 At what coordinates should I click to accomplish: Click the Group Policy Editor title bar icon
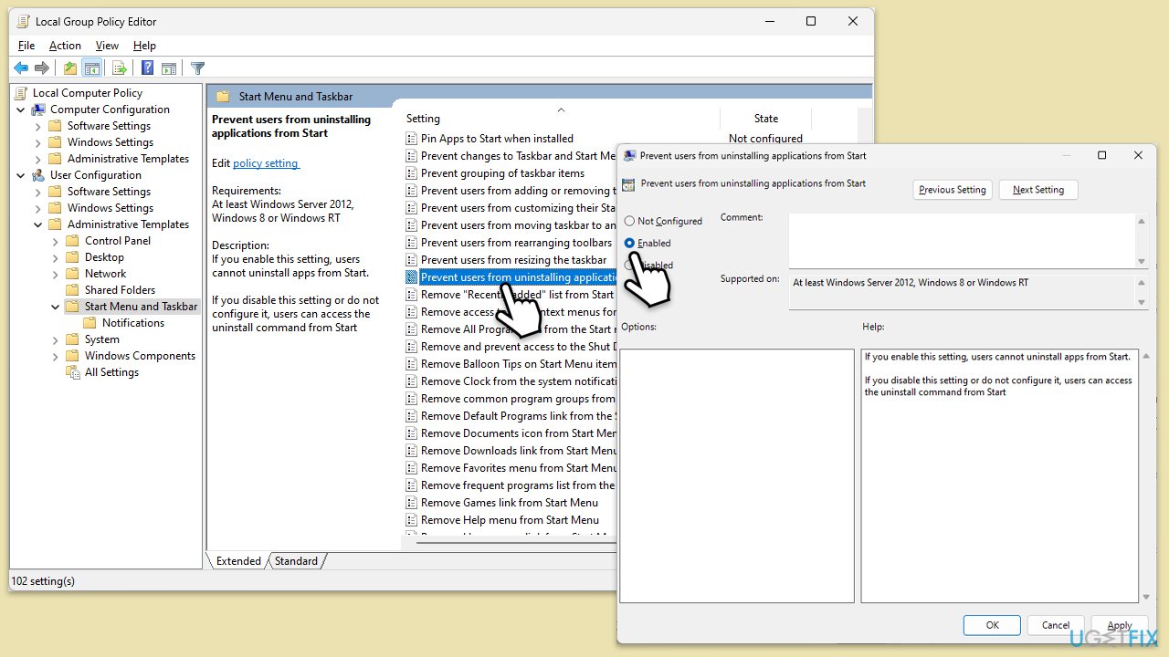pyautogui.click(x=22, y=21)
